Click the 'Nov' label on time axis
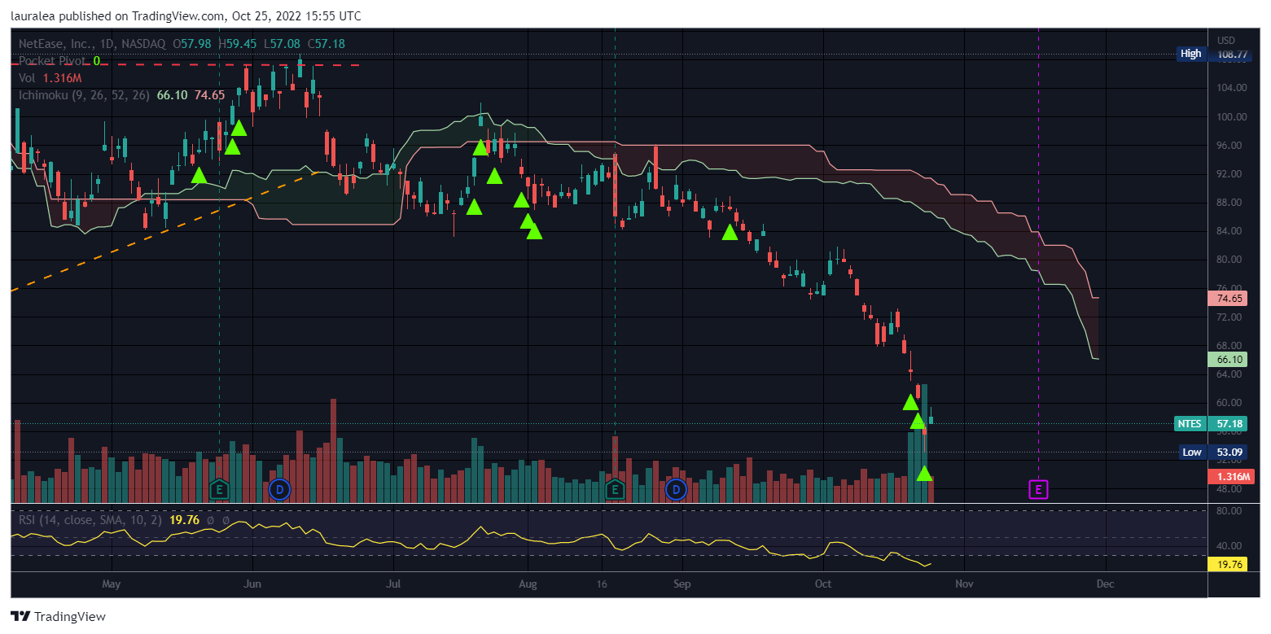Screen dimensions: 1271x634 point(964,584)
